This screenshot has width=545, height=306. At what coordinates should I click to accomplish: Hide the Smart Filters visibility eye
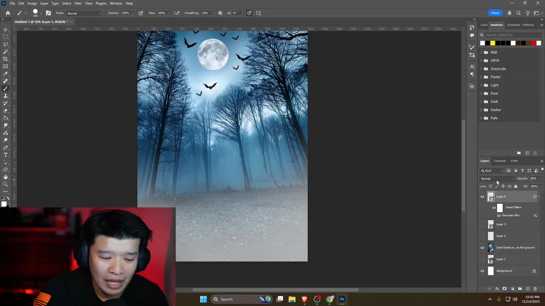pos(494,207)
